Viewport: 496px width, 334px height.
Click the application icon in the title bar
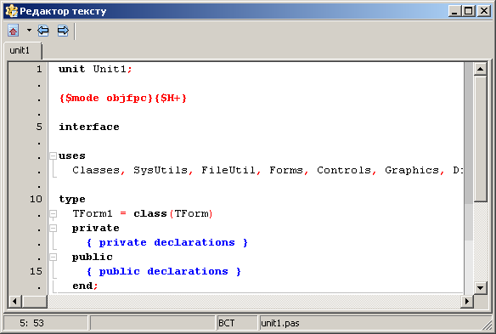click(12, 11)
